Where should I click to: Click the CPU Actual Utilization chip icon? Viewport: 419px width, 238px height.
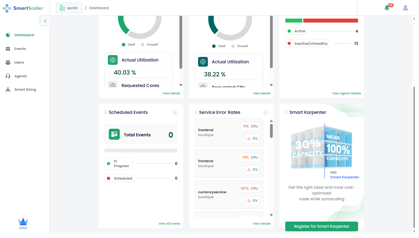(x=113, y=60)
